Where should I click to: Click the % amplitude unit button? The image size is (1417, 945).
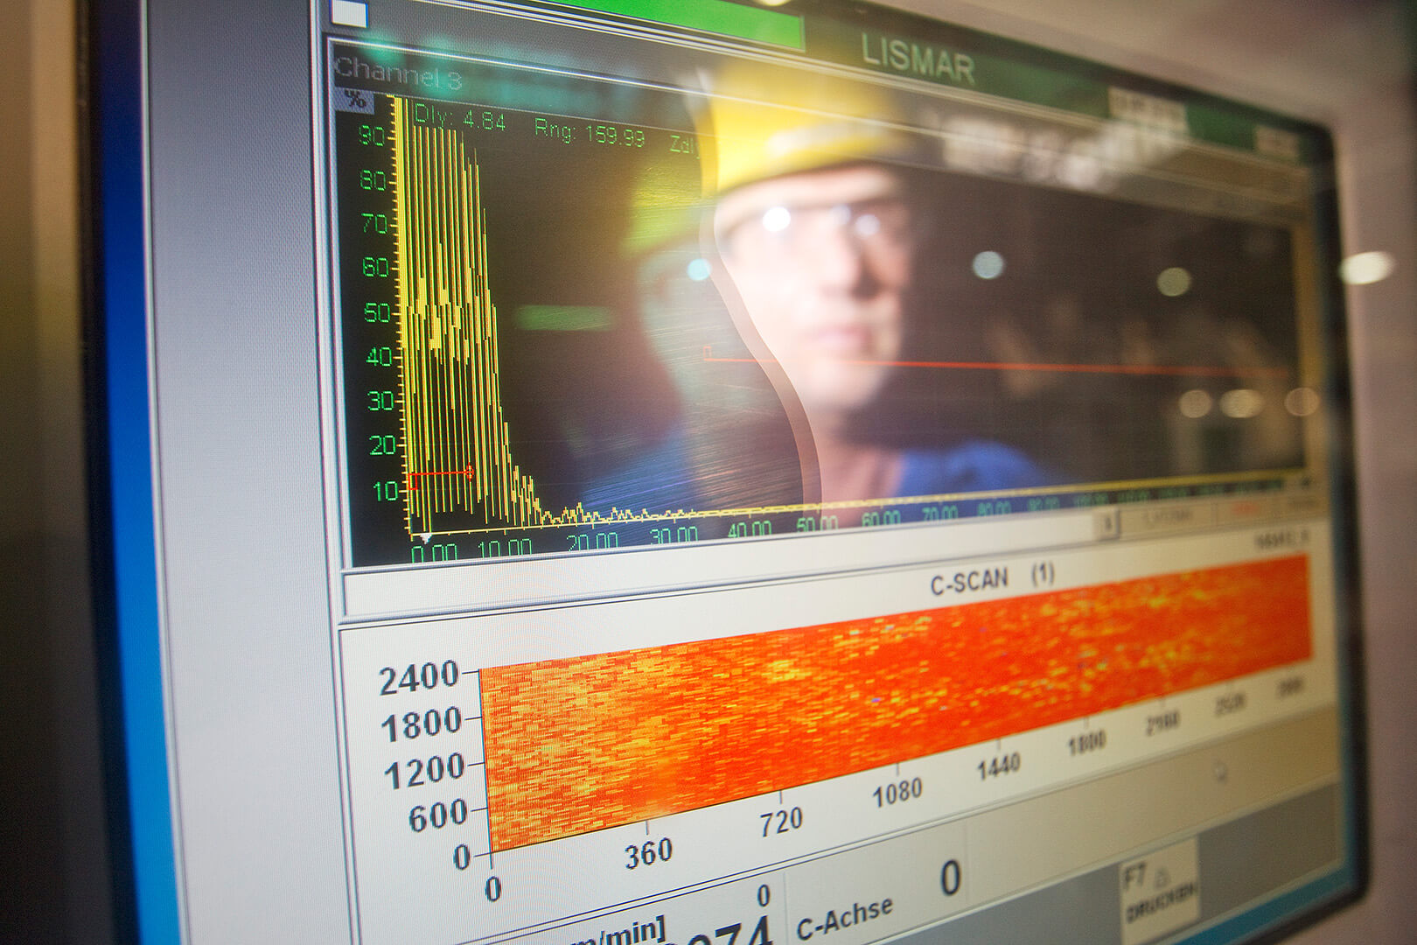coord(354,100)
